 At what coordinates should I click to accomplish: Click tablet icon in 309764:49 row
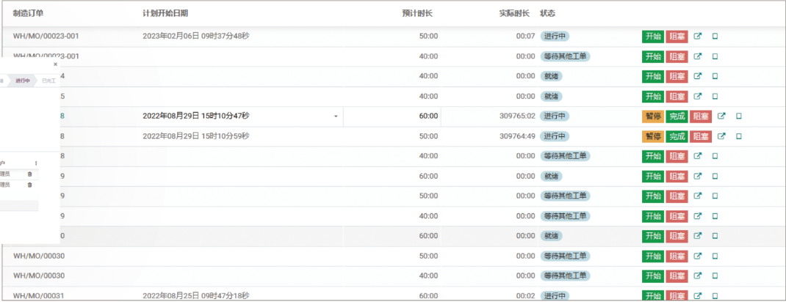click(739, 136)
